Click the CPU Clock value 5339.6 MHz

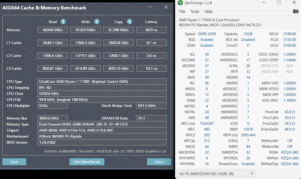point(102,94)
